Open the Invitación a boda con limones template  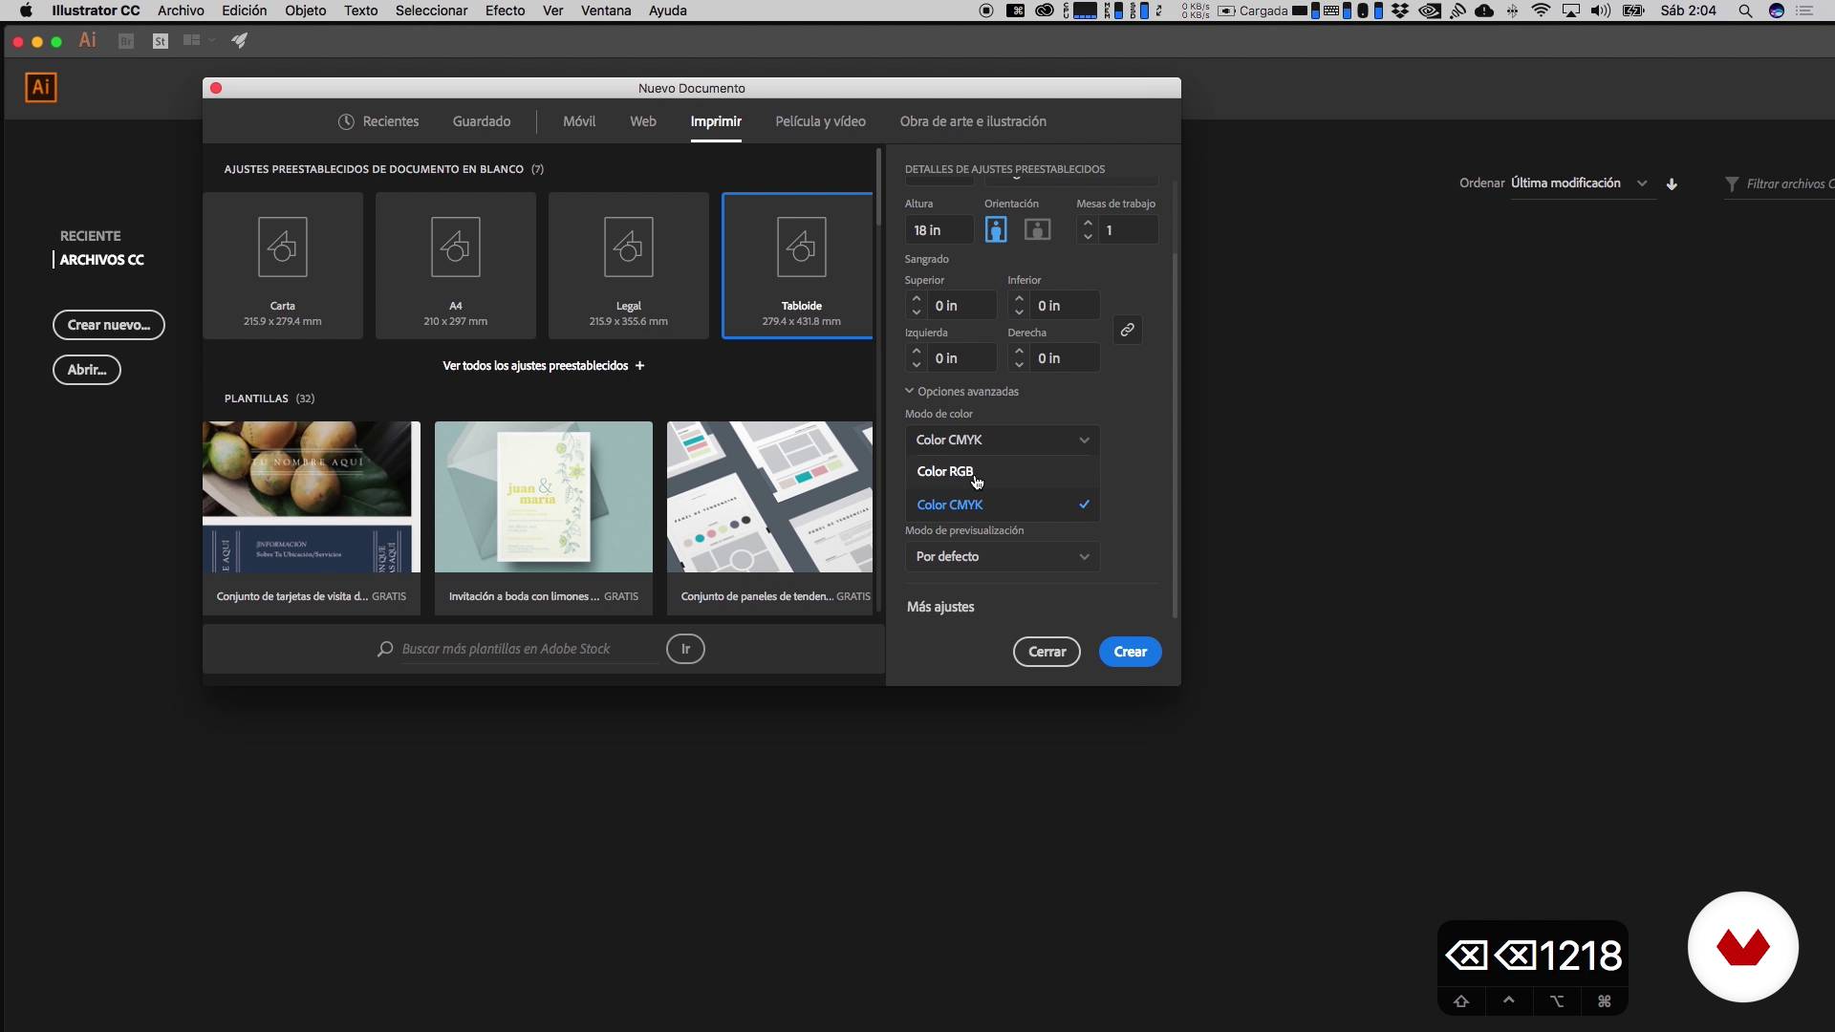tap(544, 518)
